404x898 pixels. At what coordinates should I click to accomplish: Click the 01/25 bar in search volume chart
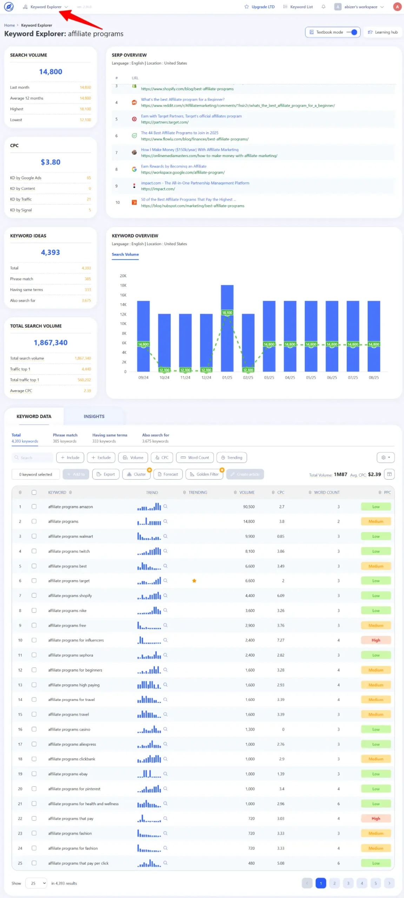[227, 328]
